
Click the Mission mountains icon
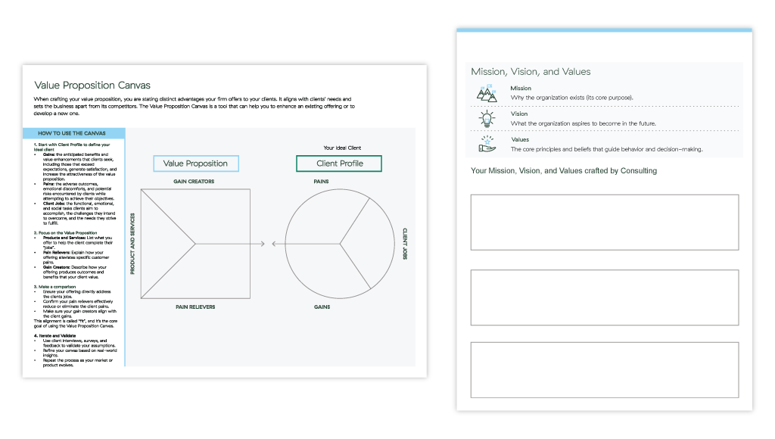(487, 93)
